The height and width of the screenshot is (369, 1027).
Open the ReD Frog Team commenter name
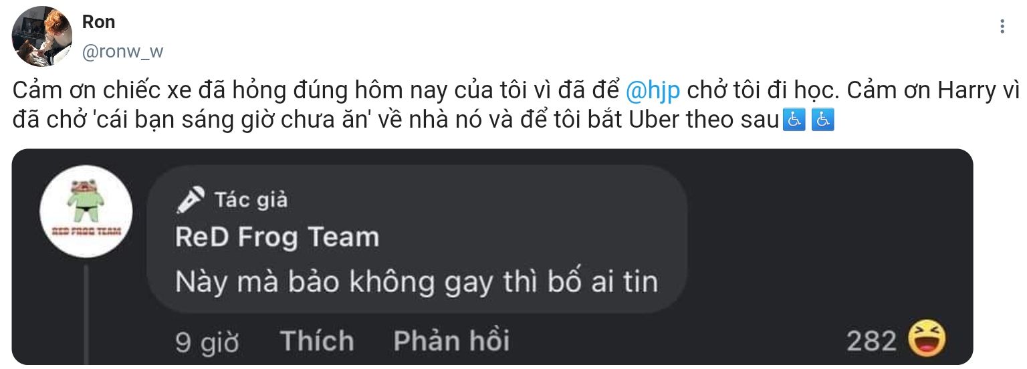(x=277, y=237)
